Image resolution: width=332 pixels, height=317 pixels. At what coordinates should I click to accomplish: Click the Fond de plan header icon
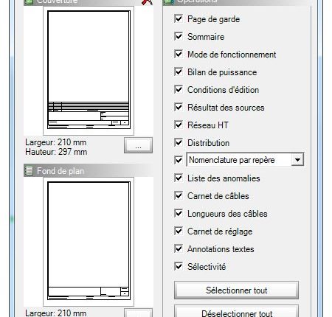click(29, 170)
